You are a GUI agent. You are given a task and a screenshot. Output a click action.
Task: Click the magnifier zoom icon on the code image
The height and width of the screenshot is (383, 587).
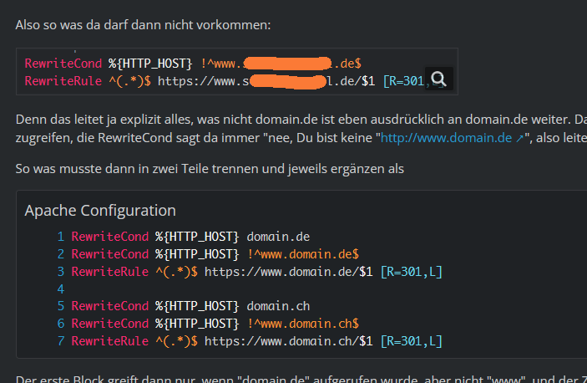click(439, 80)
